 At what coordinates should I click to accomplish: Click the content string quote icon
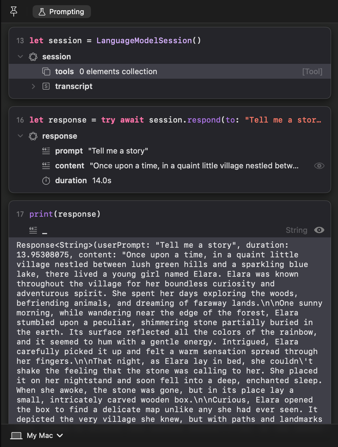pos(46,165)
